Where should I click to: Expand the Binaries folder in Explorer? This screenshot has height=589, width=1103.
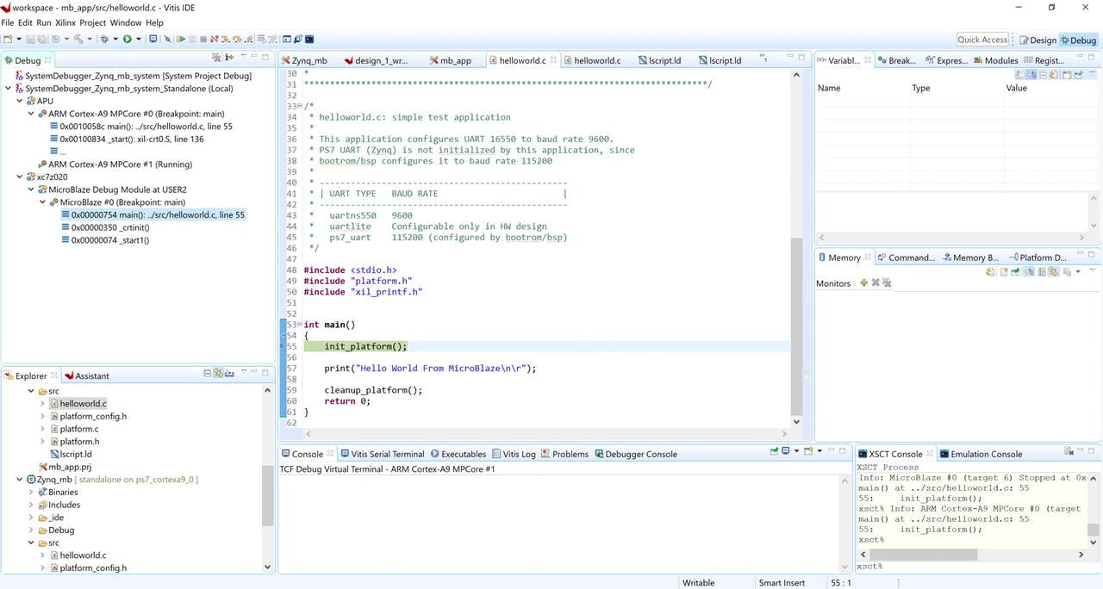[x=31, y=492]
